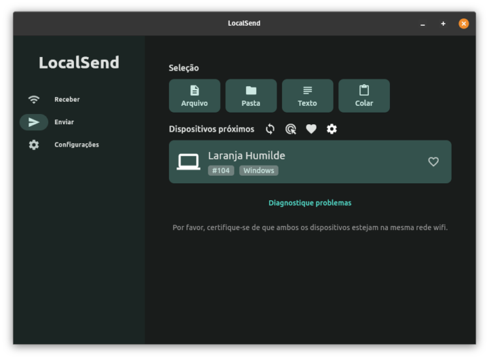
Task: Select the Laranja Humilde device card
Action: click(x=310, y=162)
